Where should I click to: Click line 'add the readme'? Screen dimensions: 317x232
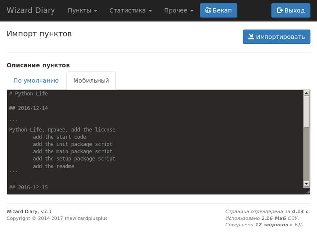click(x=53, y=166)
